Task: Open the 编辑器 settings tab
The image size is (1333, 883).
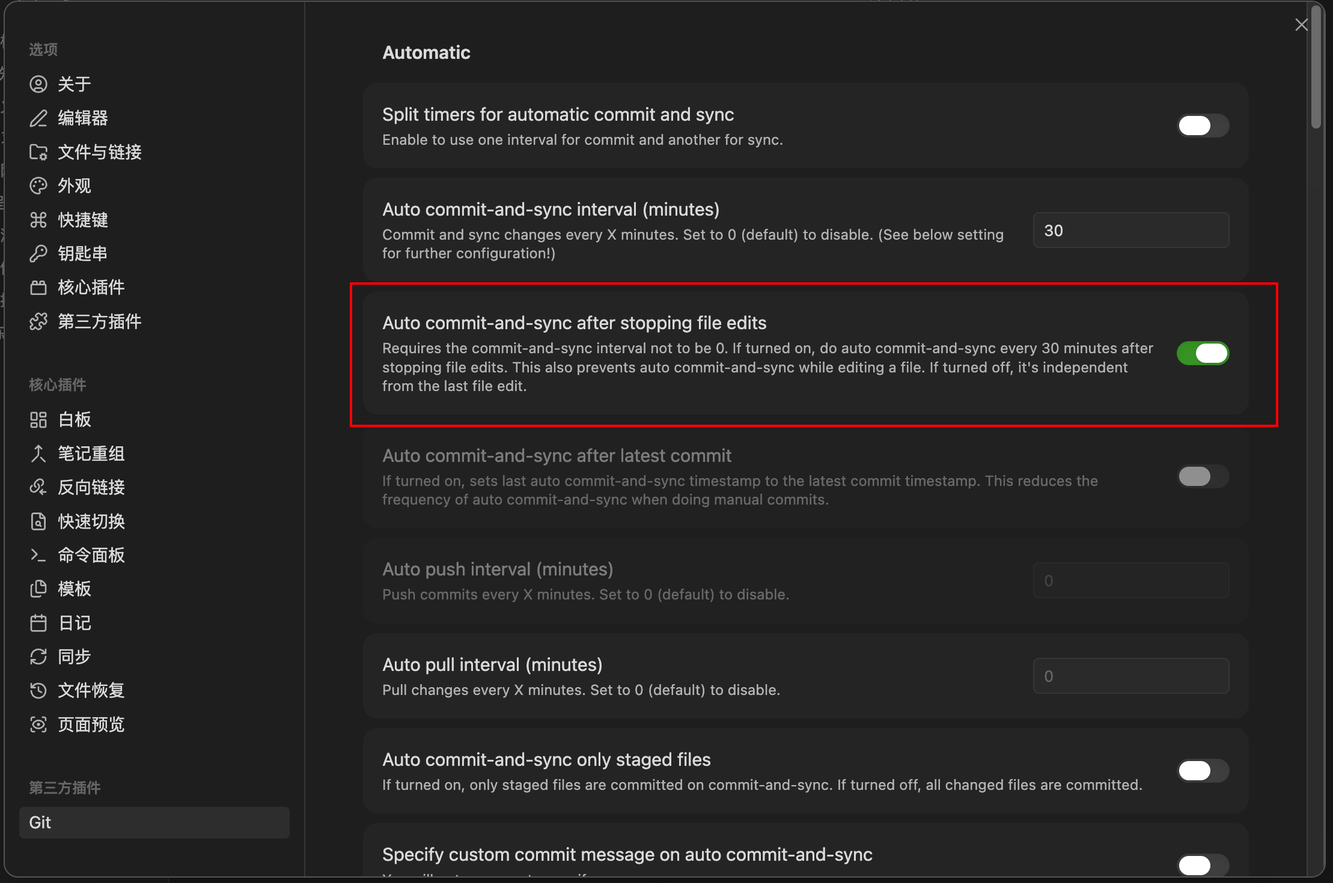Action: [154, 118]
